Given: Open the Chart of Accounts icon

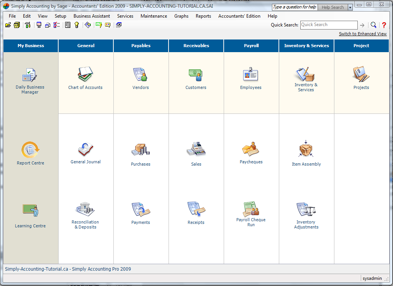Looking at the screenshot, I should coord(85,74).
